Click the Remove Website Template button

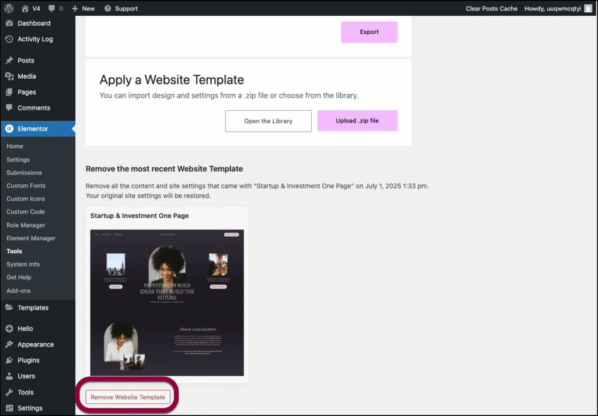pyautogui.click(x=128, y=397)
